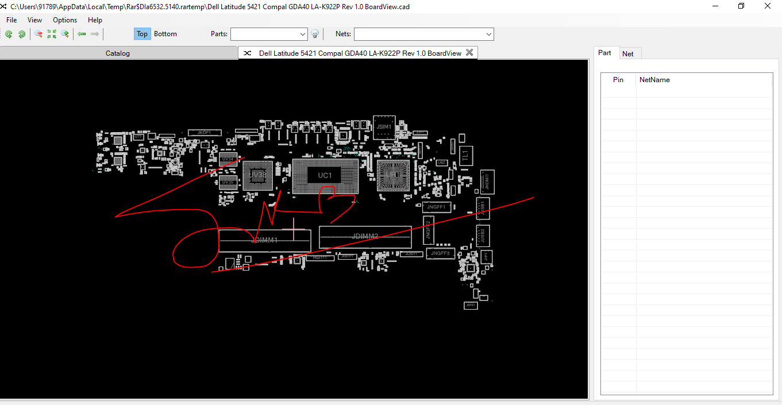Zoom in with the green magnifier icon
The width and height of the screenshot is (782, 405).
(x=65, y=34)
